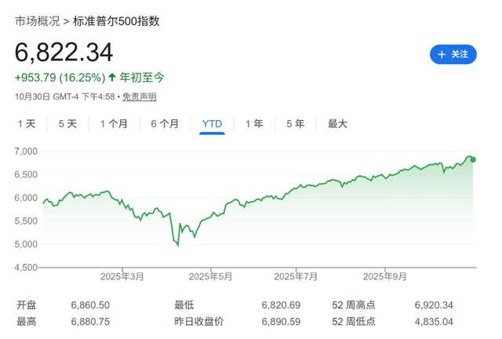502x339 pixels.
Task: Choose the 5 年 range tab
Action: point(295,124)
